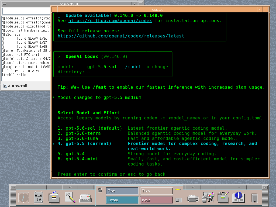Open the /dev/ttyU0 window menu button
276x207 pixels.
pyautogui.click(x=4, y=4)
